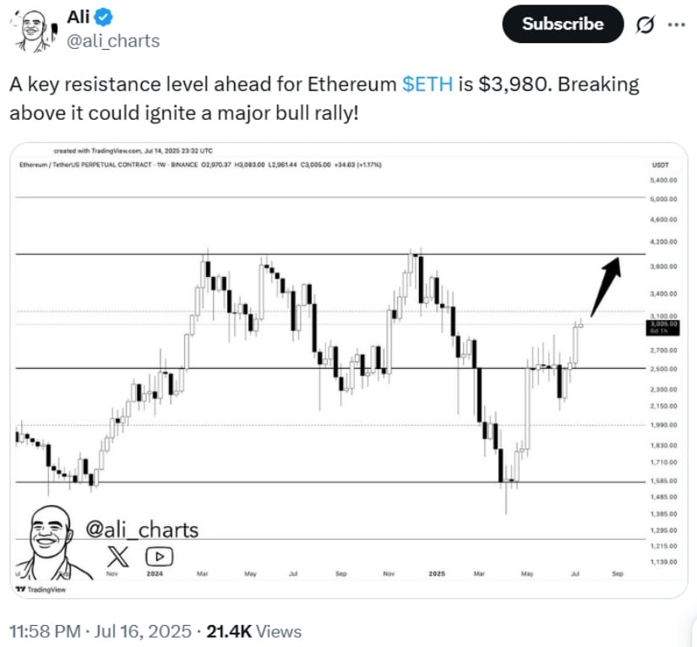
Task: Open the Ethereum chart image
Action: (x=349, y=370)
